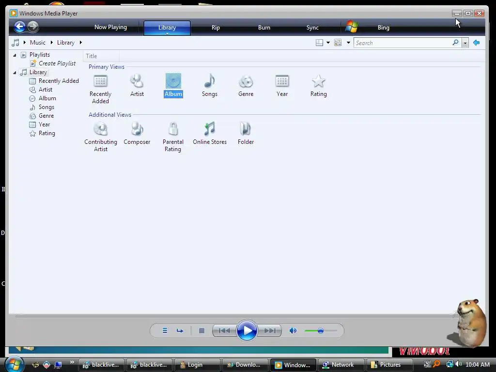This screenshot has height=372, width=496.
Task: Select Album in Library tree
Action: pos(47,98)
